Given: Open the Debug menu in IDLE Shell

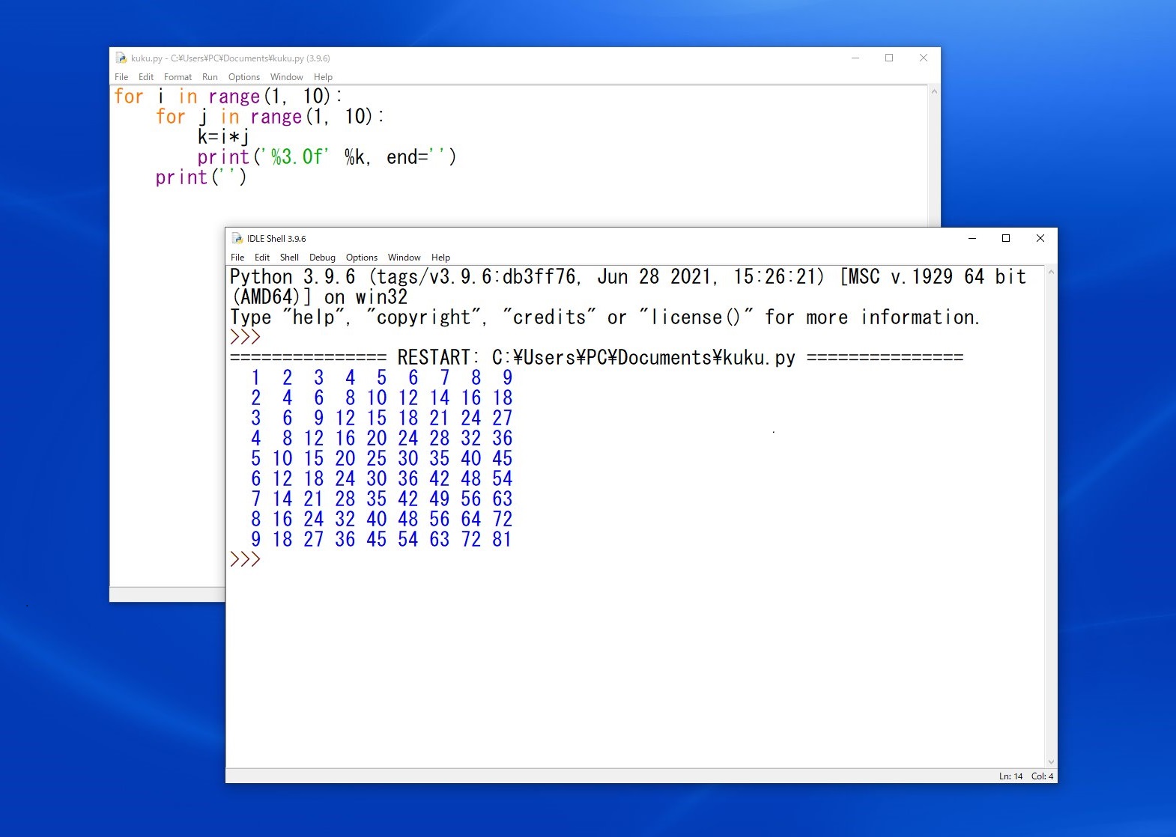Looking at the screenshot, I should pyautogui.click(x=322, y=258).
